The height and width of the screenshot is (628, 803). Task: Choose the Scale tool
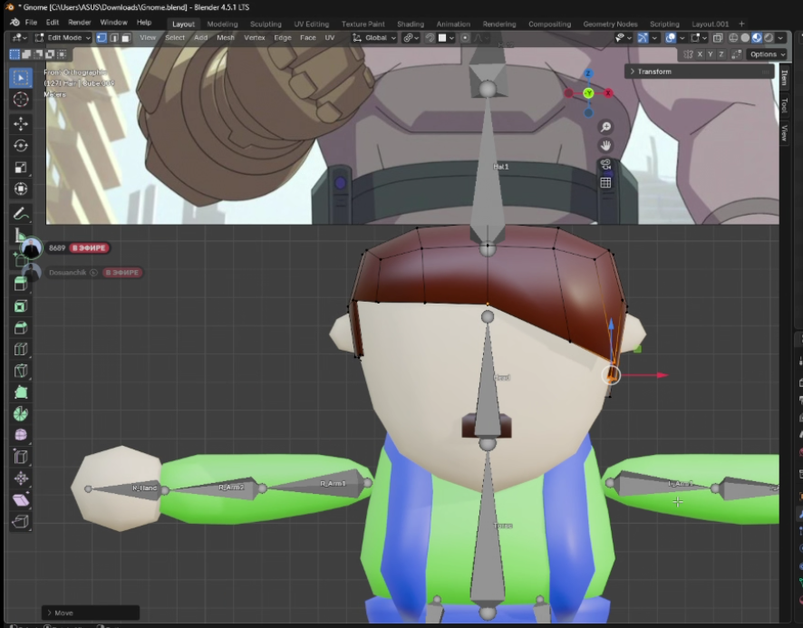click(21, 167)
